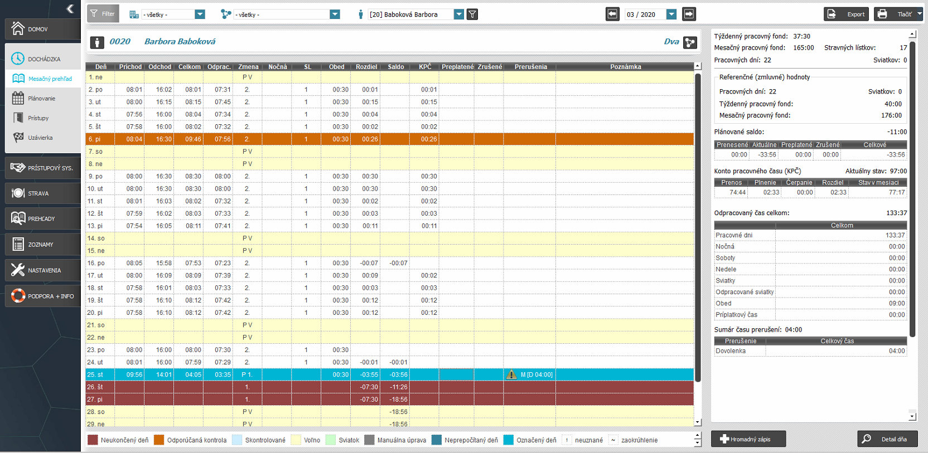
Task: Expand the Tlačiť print options arrow
Action: [x=920, y=14]
